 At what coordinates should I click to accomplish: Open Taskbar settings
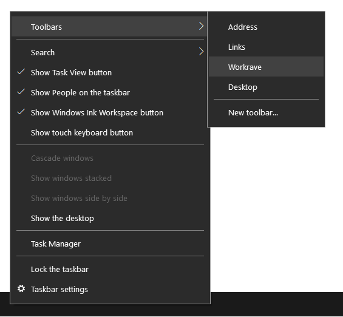coord(110,290)
